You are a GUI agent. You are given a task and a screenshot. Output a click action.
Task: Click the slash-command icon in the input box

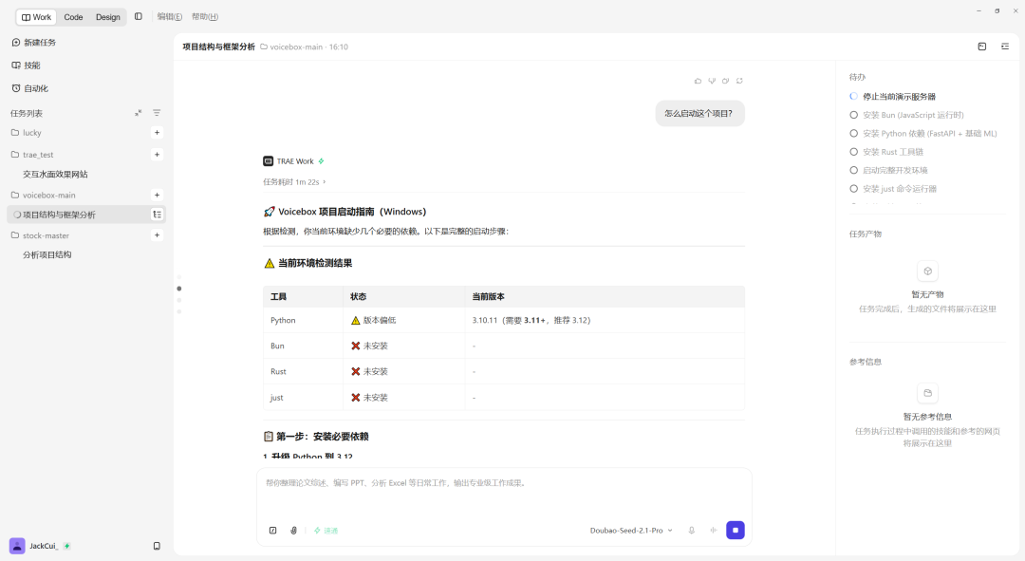point(273,531)
